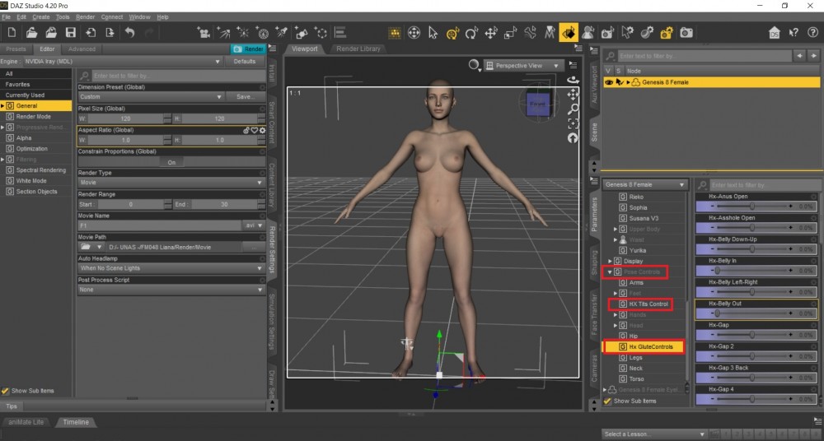Select the highlighted Surface Selection tool

tap(569, 33)
